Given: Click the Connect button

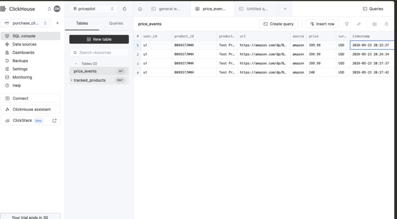Looking at the screenshot, I should [x=31, y=98].
